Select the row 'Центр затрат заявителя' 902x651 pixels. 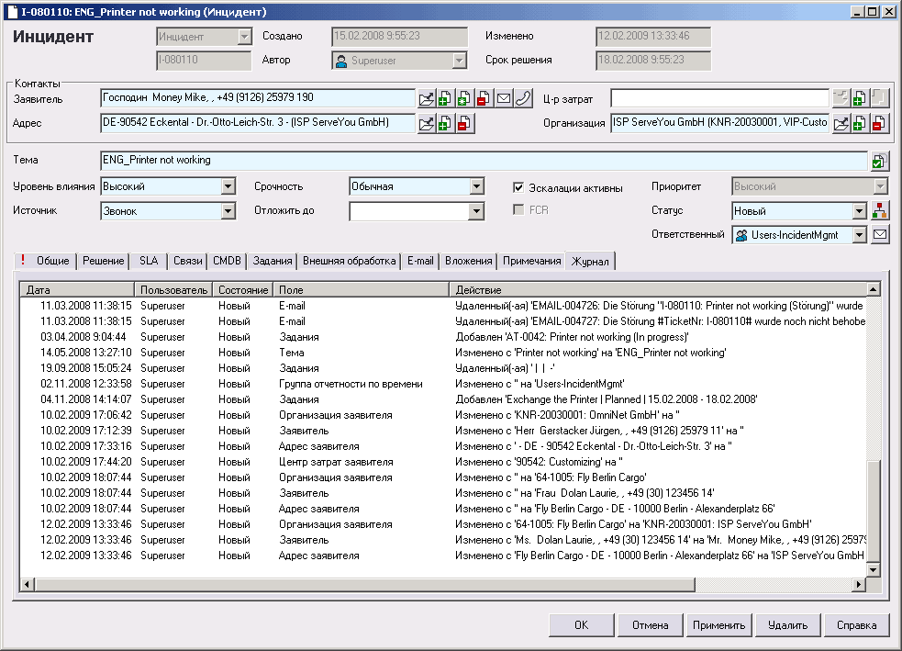[443, 462]
